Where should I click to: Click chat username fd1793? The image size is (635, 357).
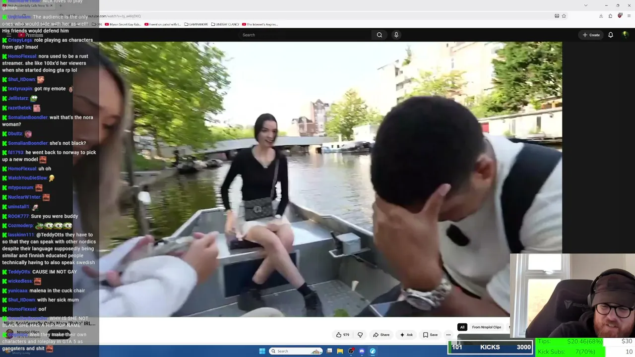(15, 153)
